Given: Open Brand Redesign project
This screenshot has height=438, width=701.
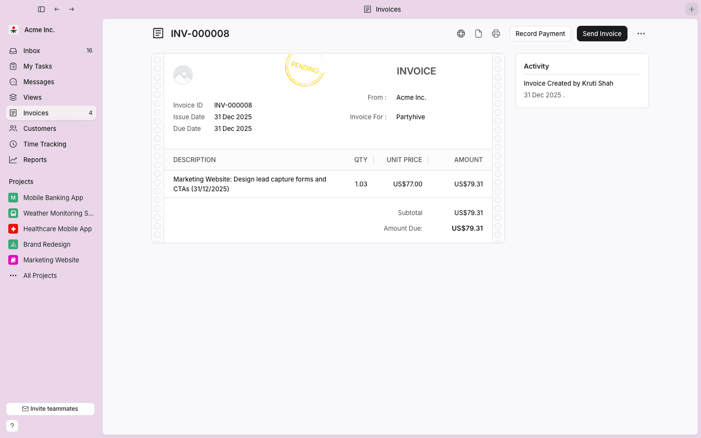Looking at the screenshot, I should click(x=51, y=244).
